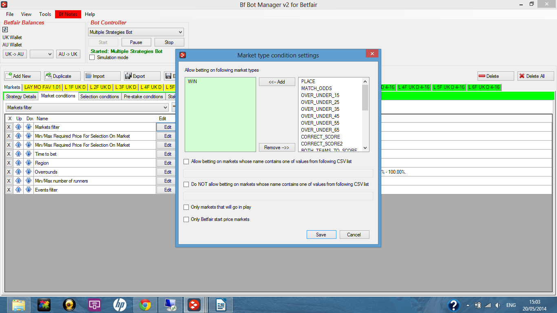Save the market type condition settings
The width and height of the screenshot is (557, 313).
(x=321, y=234)
